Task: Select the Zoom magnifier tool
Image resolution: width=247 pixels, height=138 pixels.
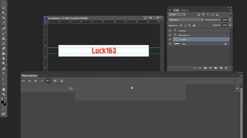Action: pyautogui.click(x=3, y=94)
